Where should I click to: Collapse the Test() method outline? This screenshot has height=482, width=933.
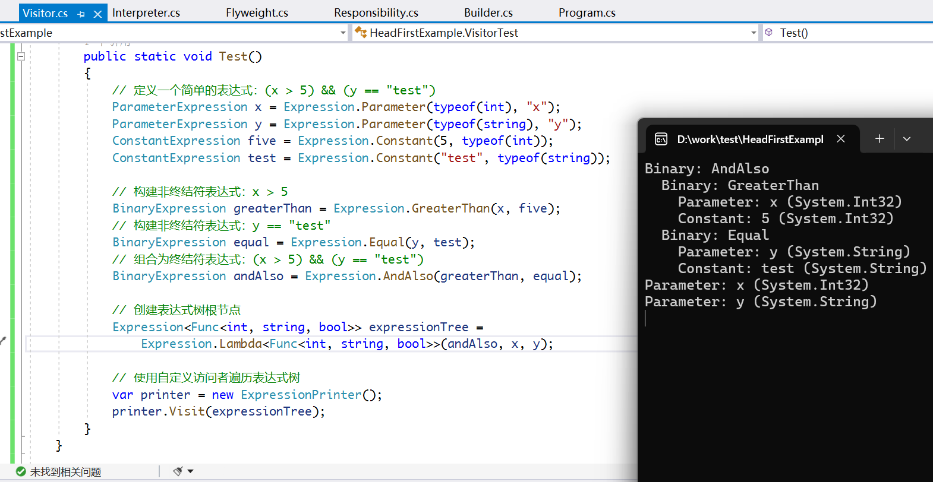tap(21, 56)
